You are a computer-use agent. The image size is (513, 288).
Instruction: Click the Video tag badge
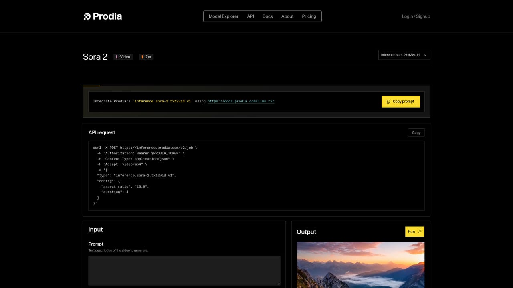[x=123, y=57]
